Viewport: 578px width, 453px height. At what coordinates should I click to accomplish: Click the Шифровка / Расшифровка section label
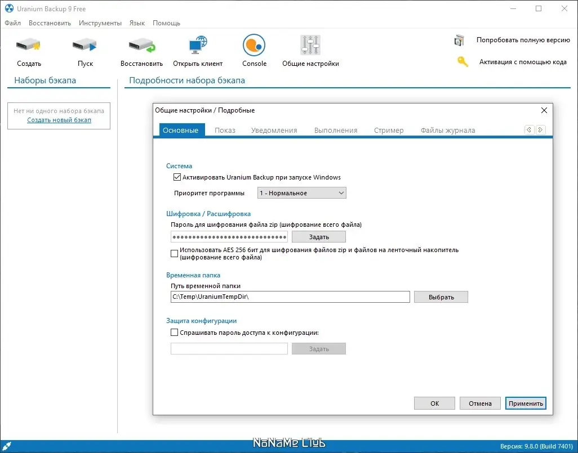click(208, 214)
